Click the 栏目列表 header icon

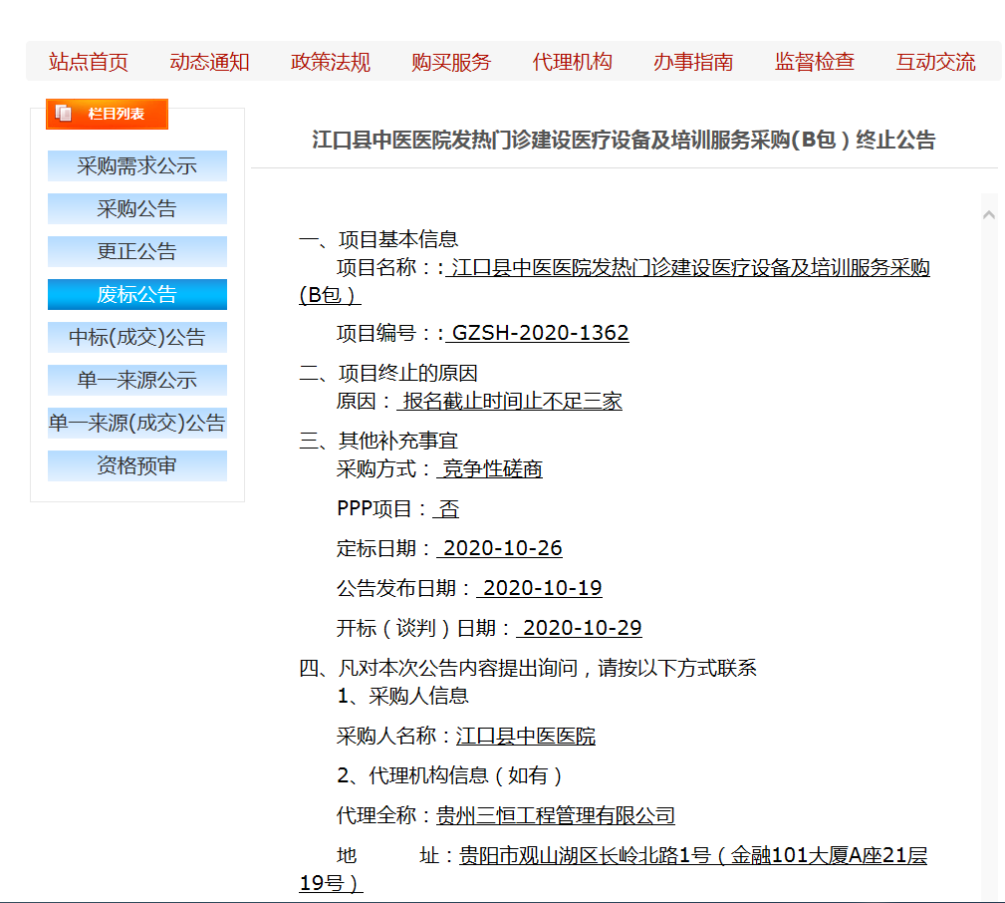point(64,114)
